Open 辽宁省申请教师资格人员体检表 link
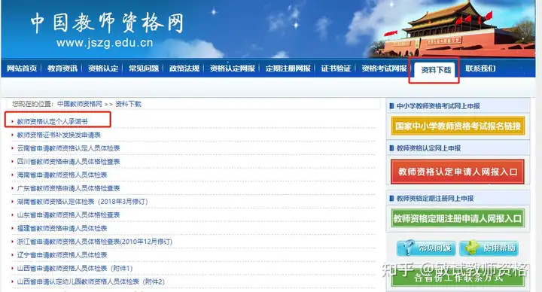 coord(62,255)
